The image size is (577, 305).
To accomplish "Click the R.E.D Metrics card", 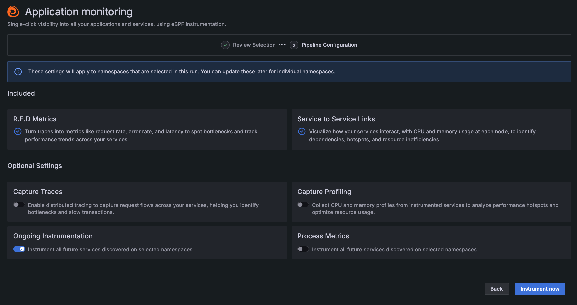I will tap(147, 129).
